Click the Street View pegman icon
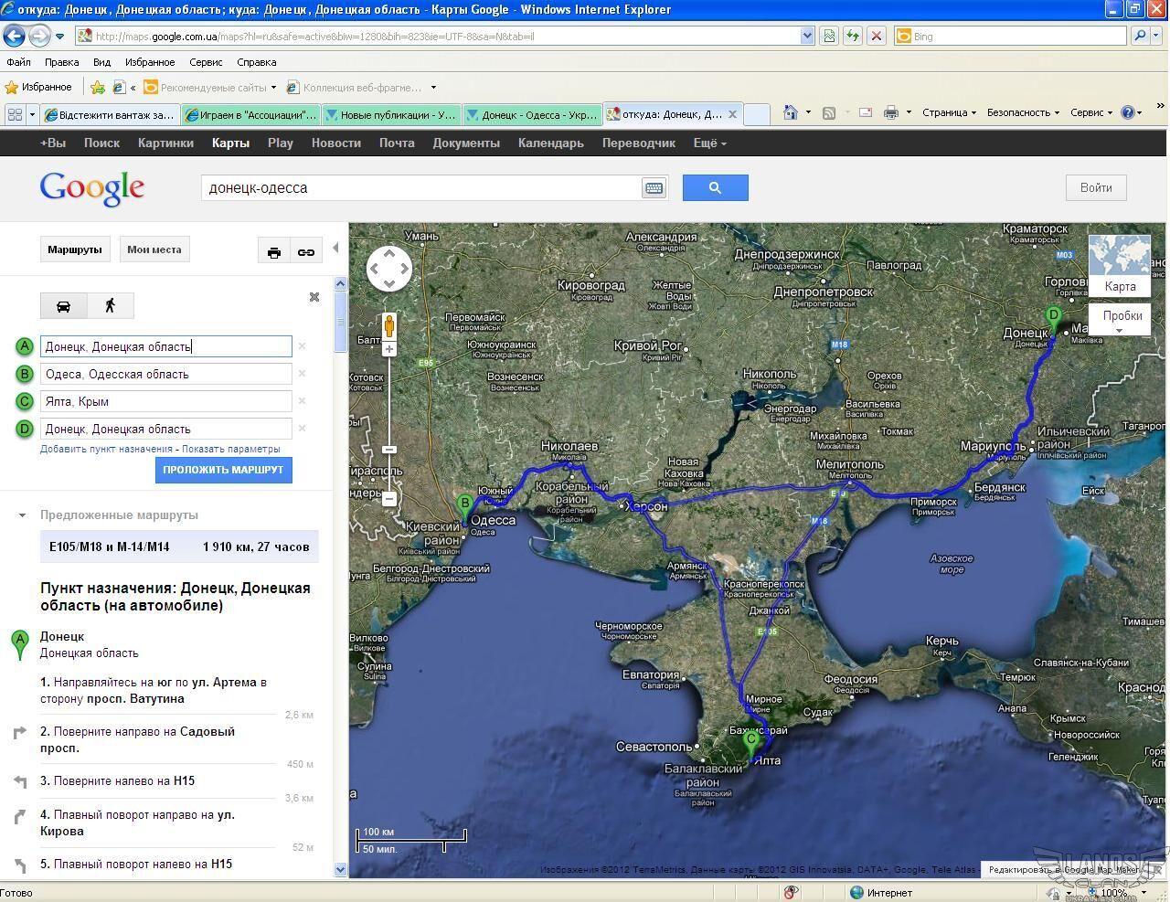Screen dimensions: 1170x902 point(389,325)
